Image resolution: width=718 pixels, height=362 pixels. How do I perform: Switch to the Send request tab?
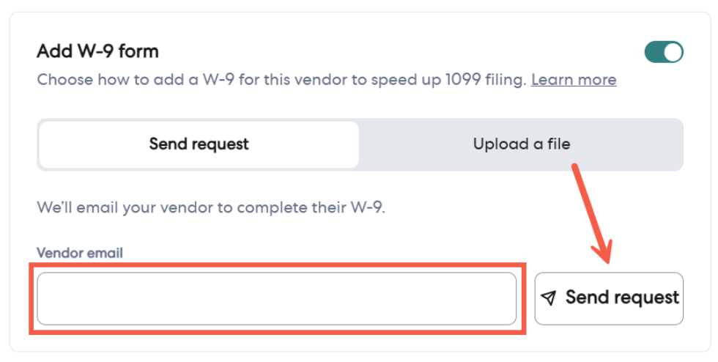(199, 144)
